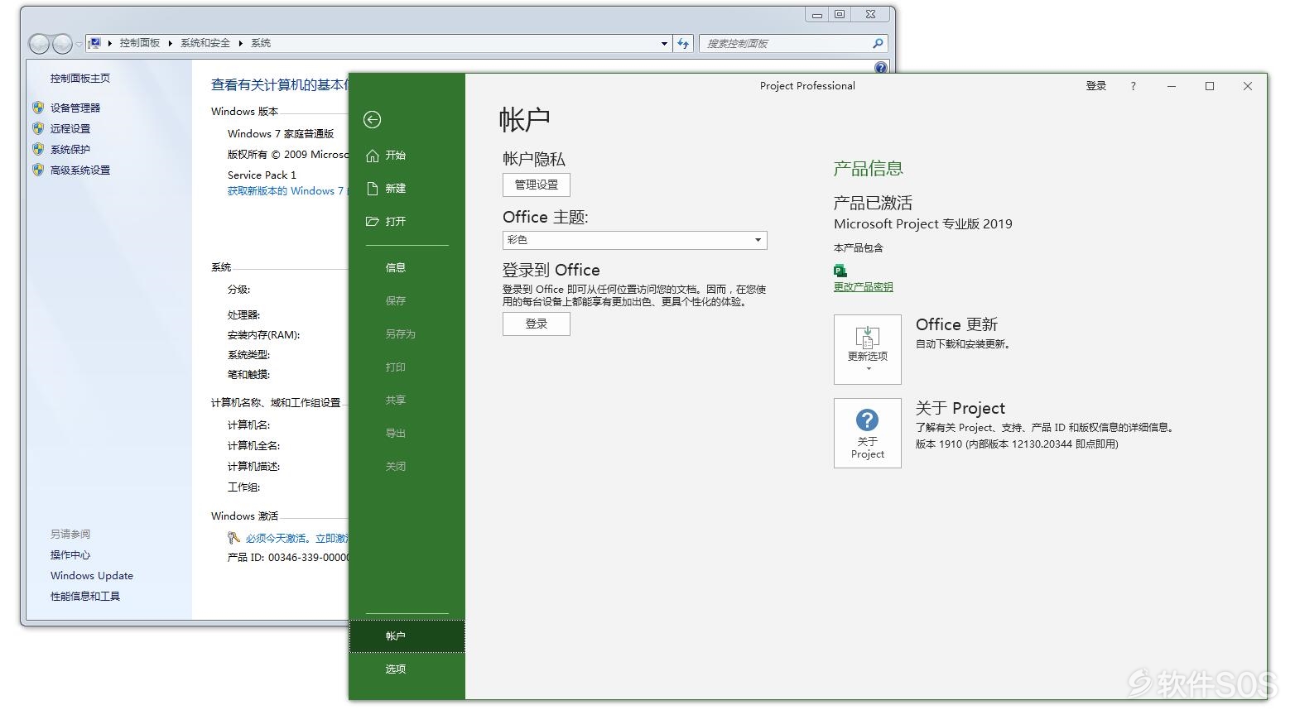Open the address bar history dropdown arrow
Viewport: 1295px width, 710px height.
[x=664, y=44]
